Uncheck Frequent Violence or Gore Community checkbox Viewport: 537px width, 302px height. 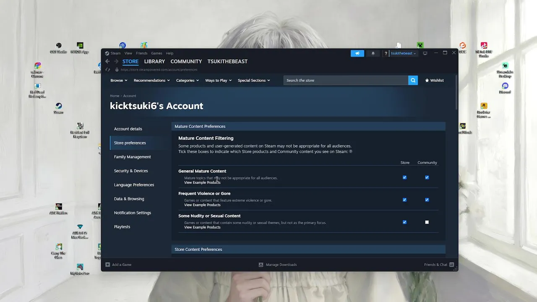pos(427,200)
